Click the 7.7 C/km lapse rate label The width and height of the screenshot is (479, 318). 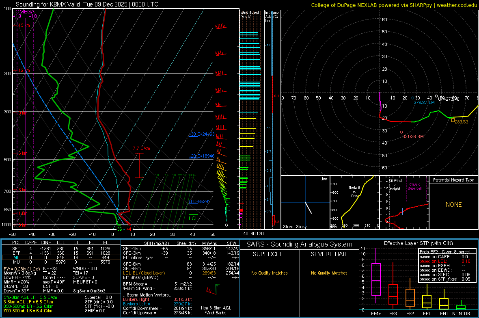coord(141,148)
